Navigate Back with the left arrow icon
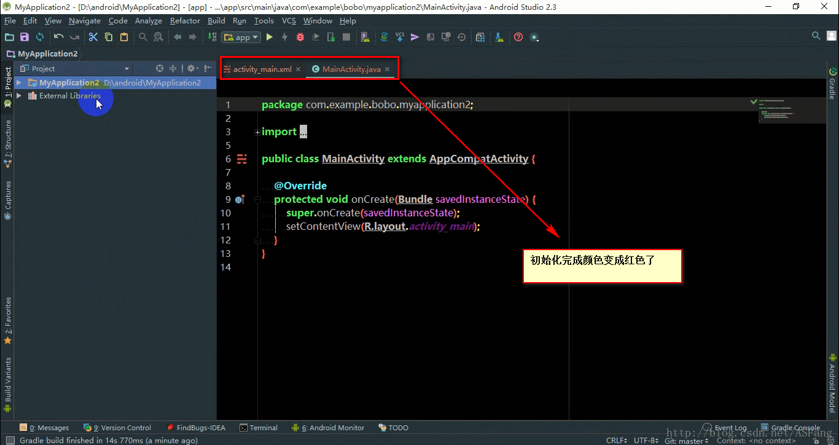 coord(178,37)
